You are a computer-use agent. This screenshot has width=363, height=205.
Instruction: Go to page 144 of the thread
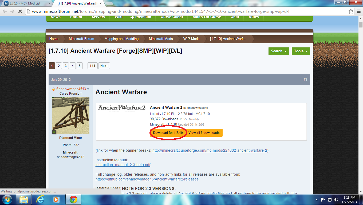click(93, 66)
